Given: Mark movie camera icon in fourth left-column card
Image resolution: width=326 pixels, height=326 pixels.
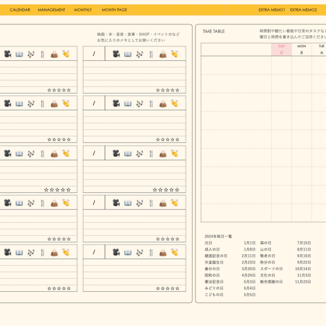Looking at the screenshot, I should point(8,203).
